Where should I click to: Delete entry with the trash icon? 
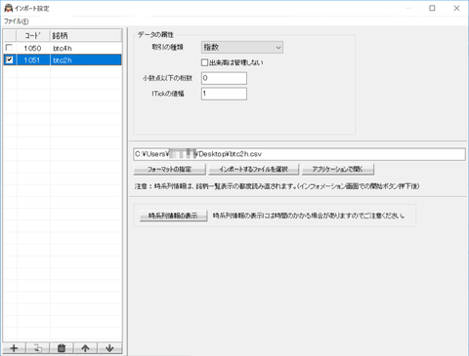point(62,348)
